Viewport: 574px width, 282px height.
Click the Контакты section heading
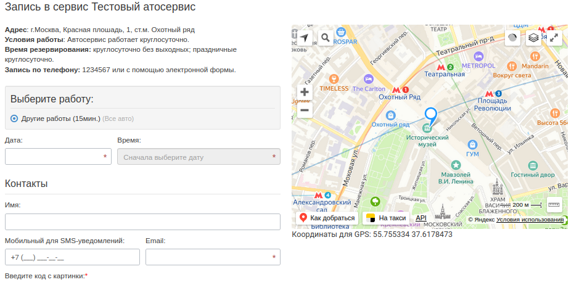pyautogui.click(x=27, y=183)
